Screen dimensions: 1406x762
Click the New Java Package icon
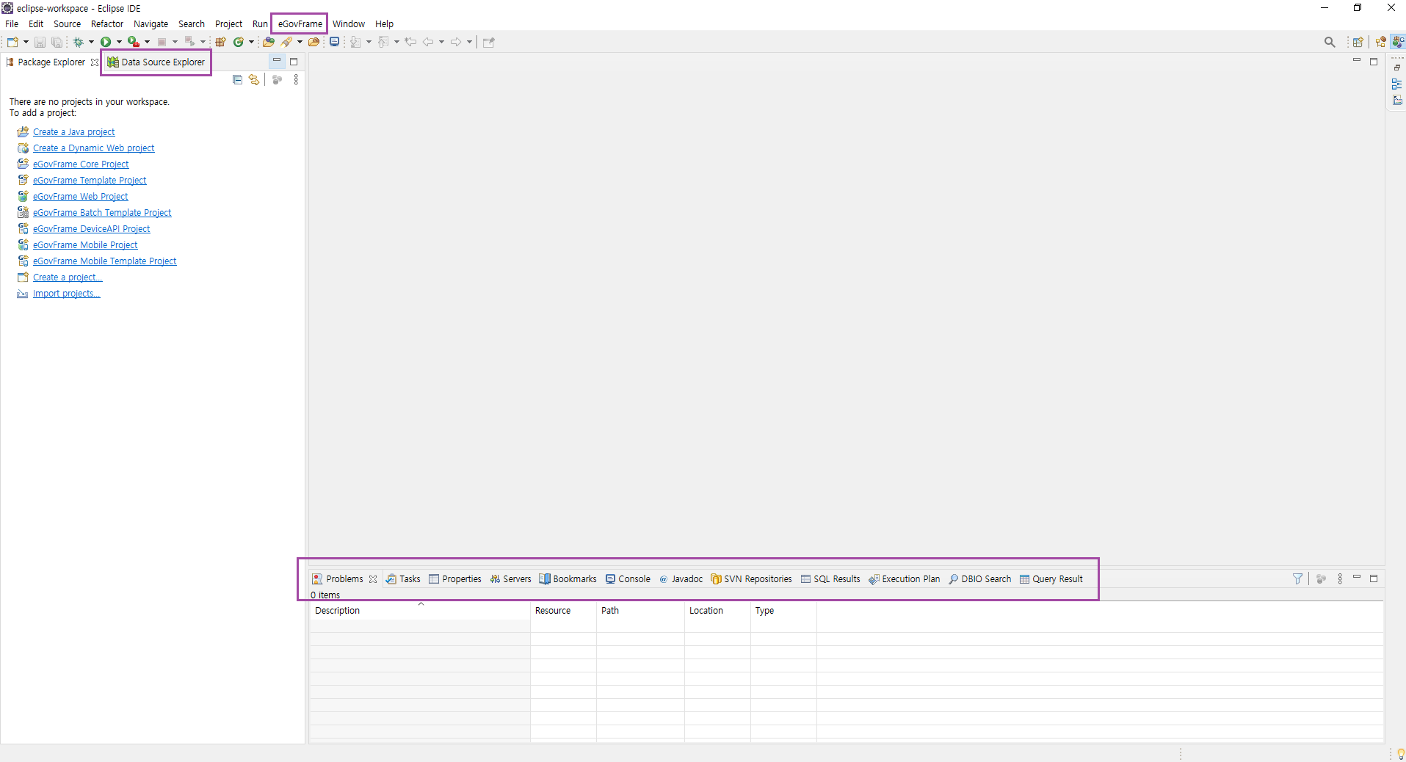click(x=220, y=42)
